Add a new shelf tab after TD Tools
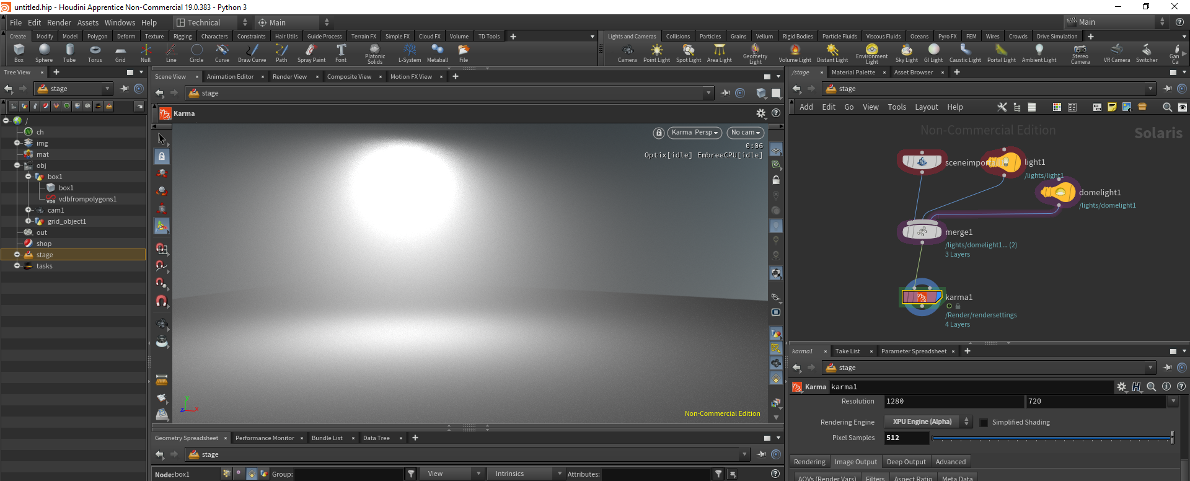The image size is (1190, 481). [x=513, y=37]
